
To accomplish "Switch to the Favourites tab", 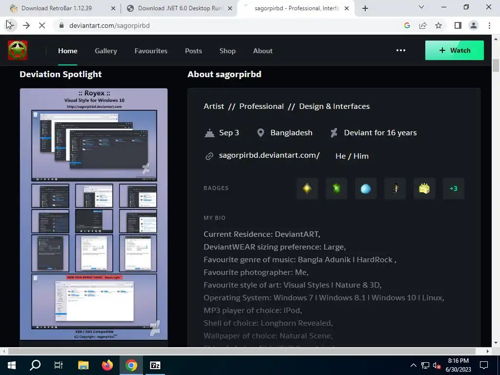I will 151,51.
